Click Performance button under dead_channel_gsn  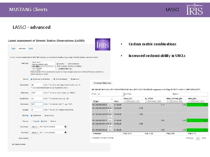(x=174, y=101)
